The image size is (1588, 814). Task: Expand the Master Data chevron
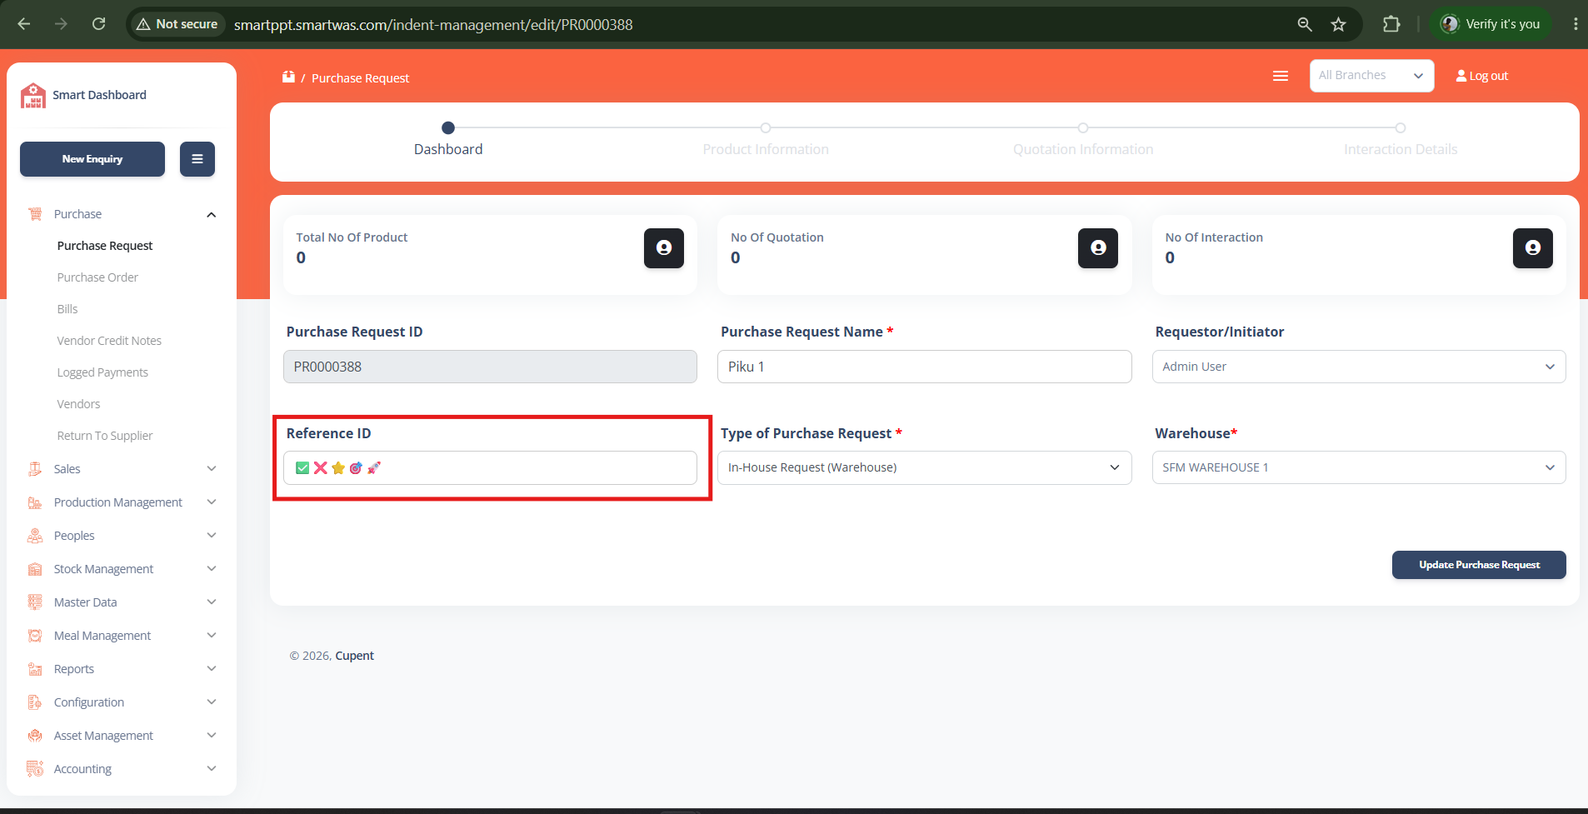point(212,602)
